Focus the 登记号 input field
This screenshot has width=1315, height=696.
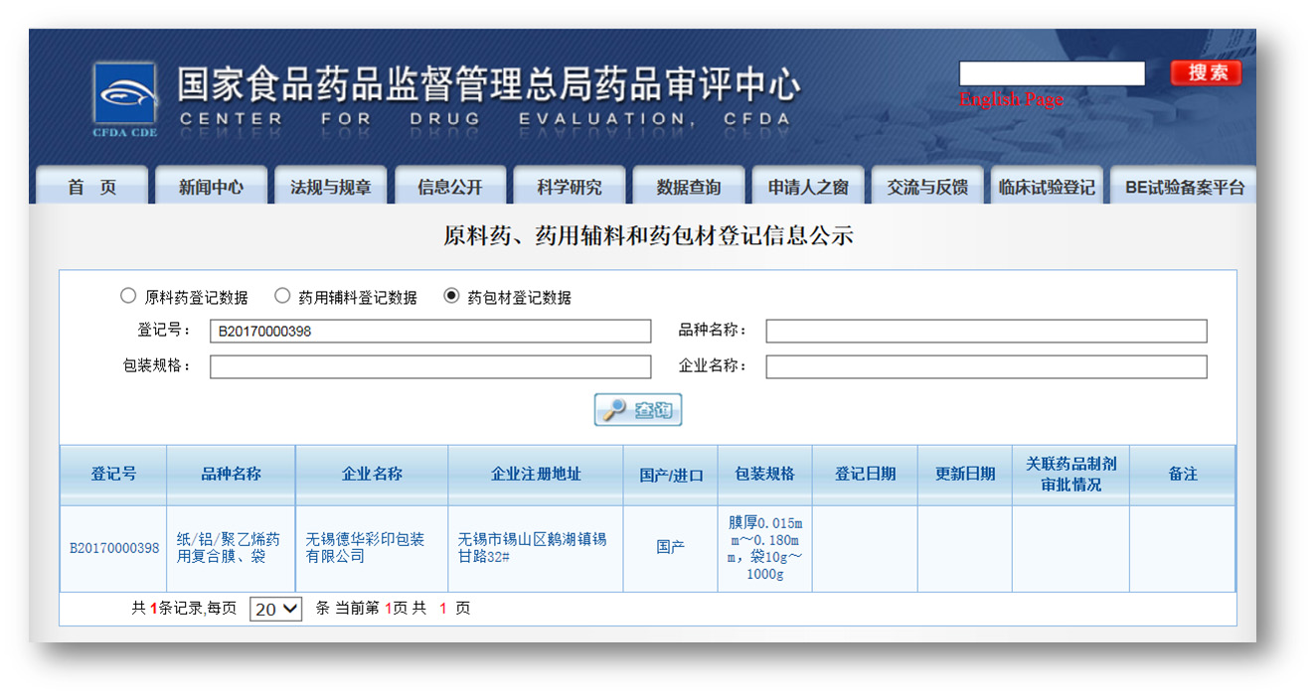[430, 332]
